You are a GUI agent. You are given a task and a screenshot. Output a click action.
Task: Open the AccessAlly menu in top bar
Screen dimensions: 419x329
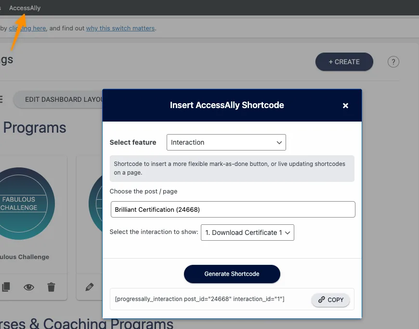click(25, 8)
